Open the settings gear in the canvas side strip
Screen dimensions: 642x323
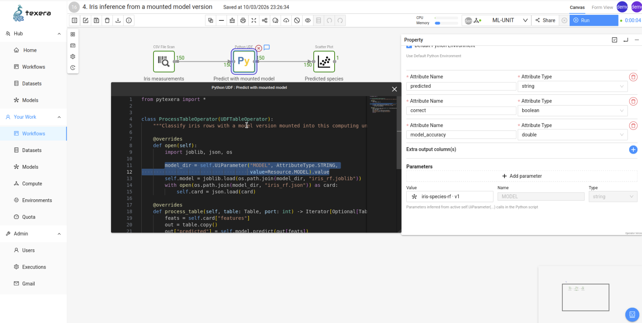73,56
